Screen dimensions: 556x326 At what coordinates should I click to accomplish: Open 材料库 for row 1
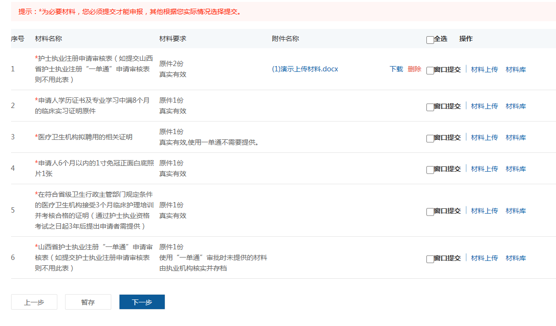pyautogui.click(x=516, y=69)
